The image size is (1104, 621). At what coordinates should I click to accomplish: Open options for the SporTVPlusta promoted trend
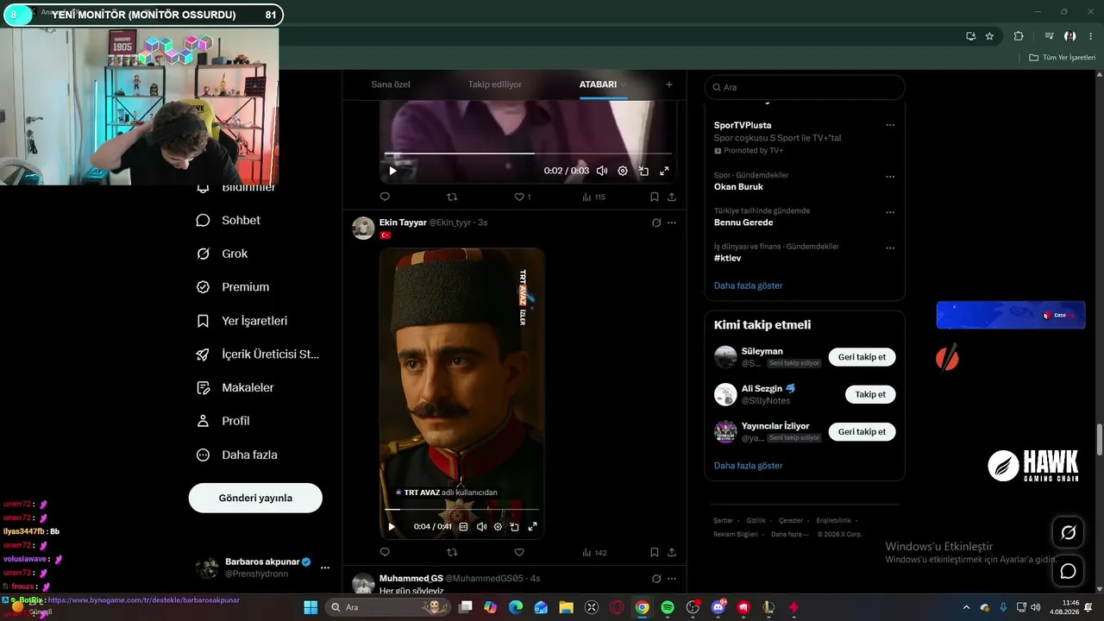(890, 125)
